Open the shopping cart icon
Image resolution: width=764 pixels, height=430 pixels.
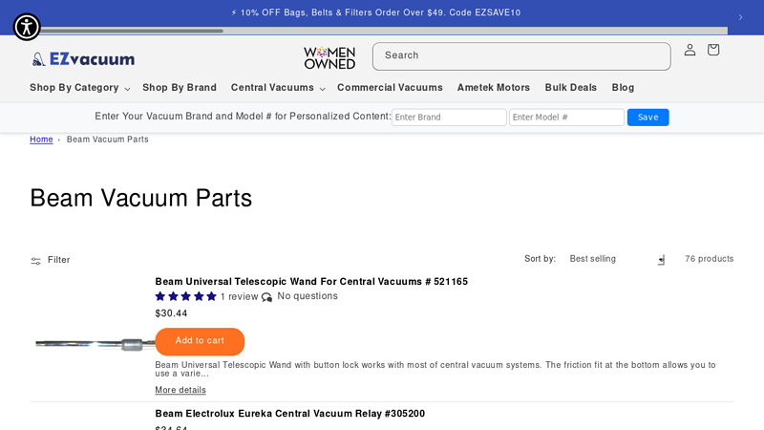coord(713,50)
